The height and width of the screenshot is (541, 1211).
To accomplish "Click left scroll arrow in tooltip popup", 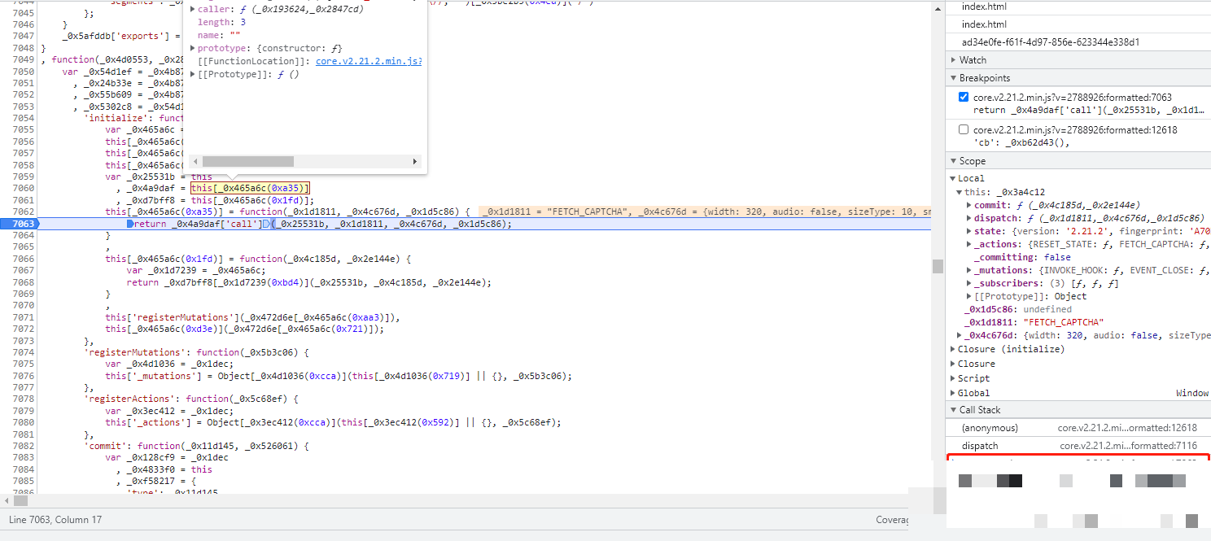I will [x=195, y=161].
